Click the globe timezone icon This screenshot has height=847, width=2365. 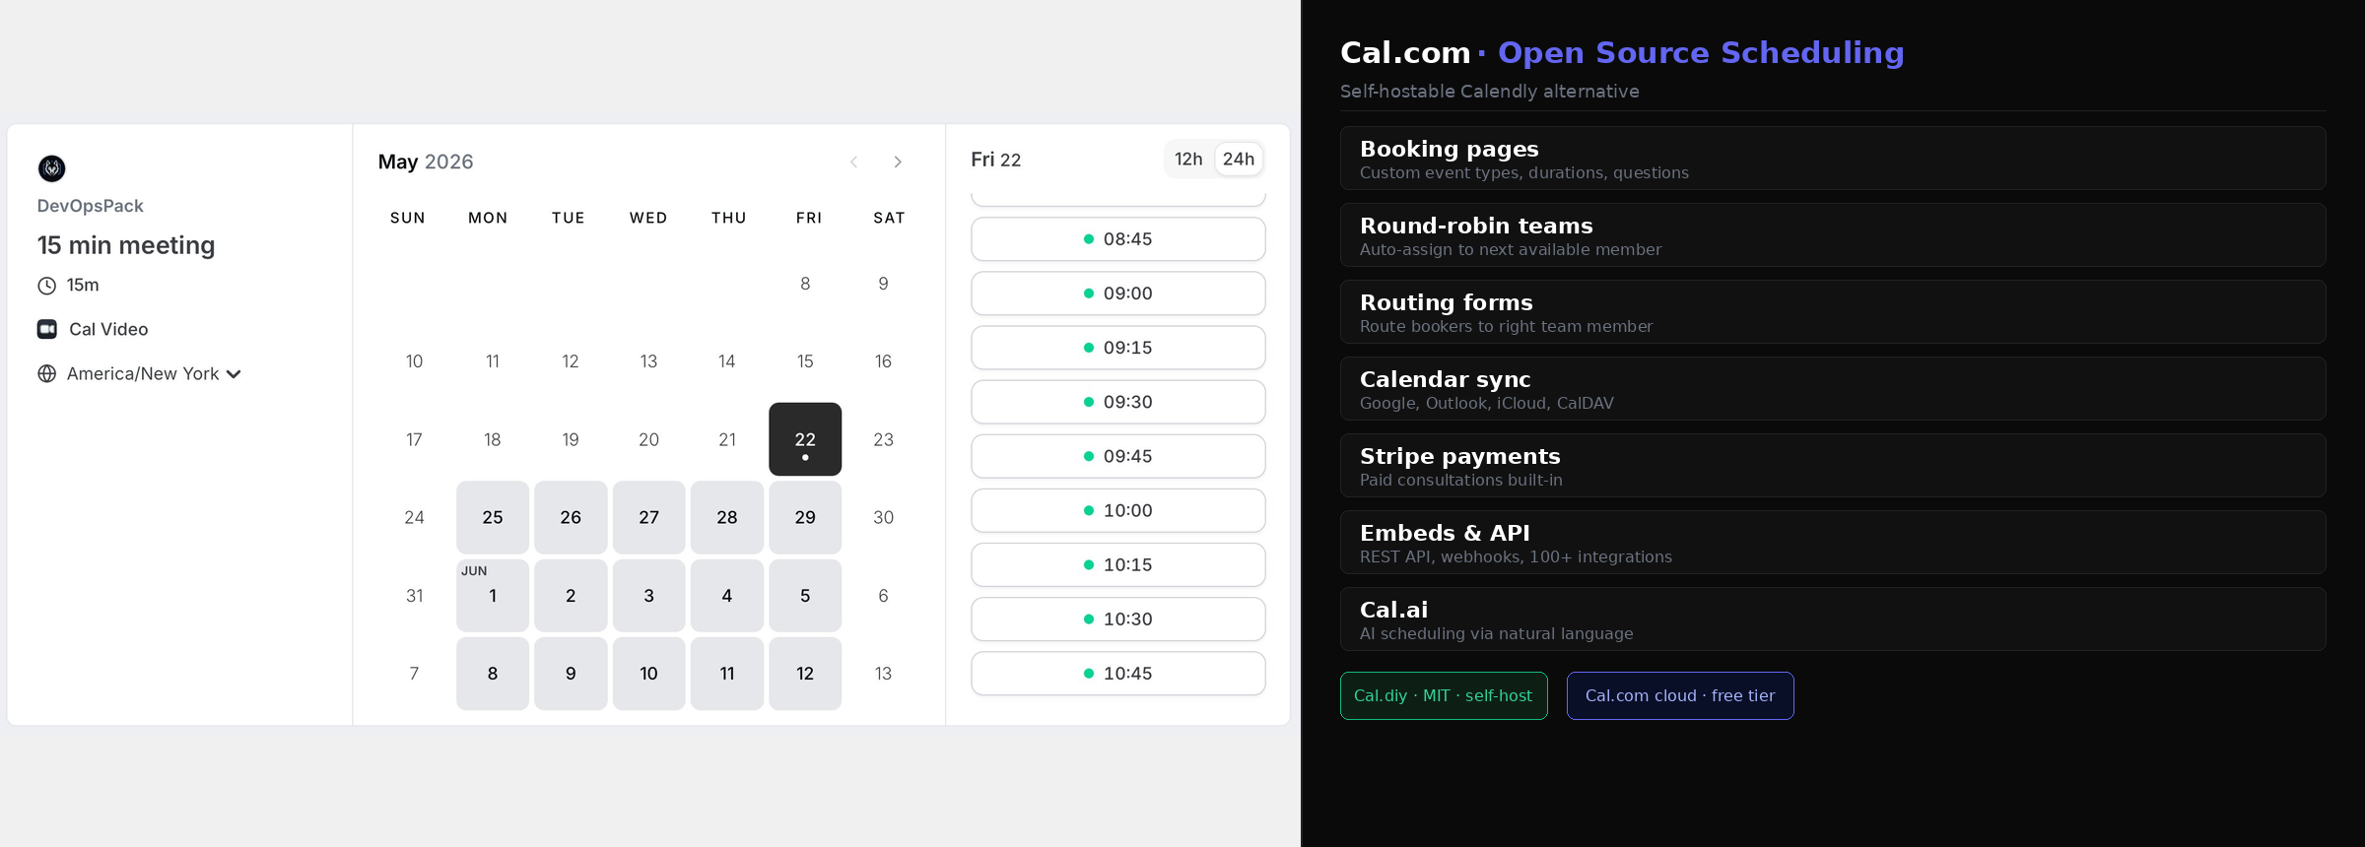46,374
